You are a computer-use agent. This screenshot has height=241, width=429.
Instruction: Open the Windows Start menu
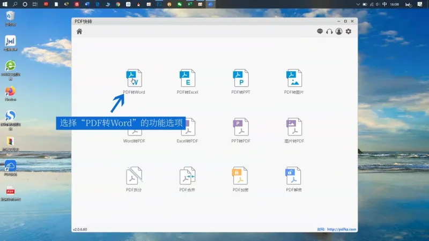tap(5, 4)
